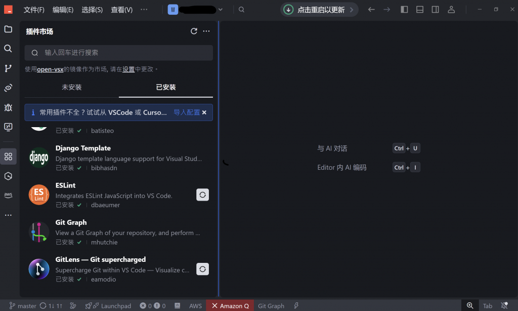Click the ESLint reload sync button

[202, 195]
